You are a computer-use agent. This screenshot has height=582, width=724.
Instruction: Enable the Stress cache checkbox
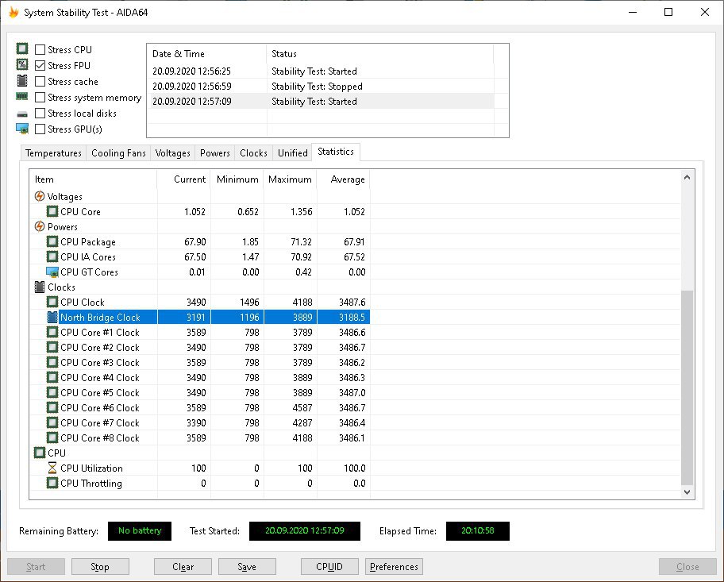[40, 81]
